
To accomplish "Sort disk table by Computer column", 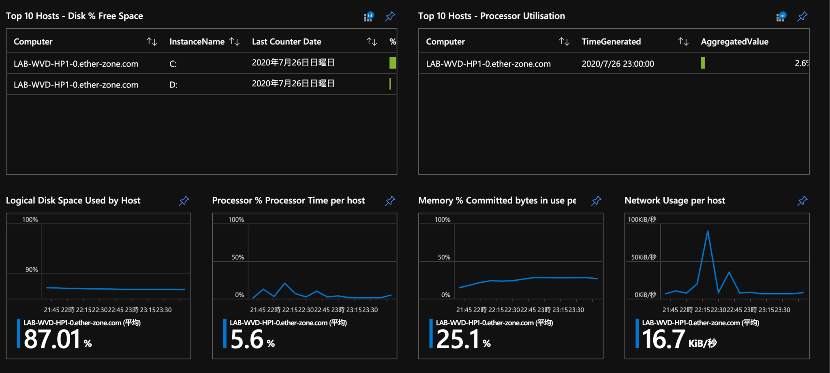I will tap(152, 41).
